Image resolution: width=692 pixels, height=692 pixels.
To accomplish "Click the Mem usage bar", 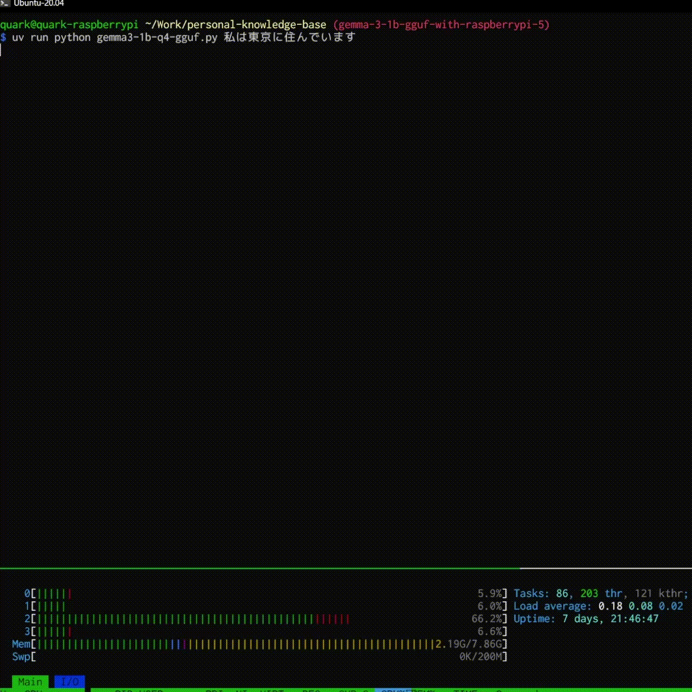I will click(243, 644).
